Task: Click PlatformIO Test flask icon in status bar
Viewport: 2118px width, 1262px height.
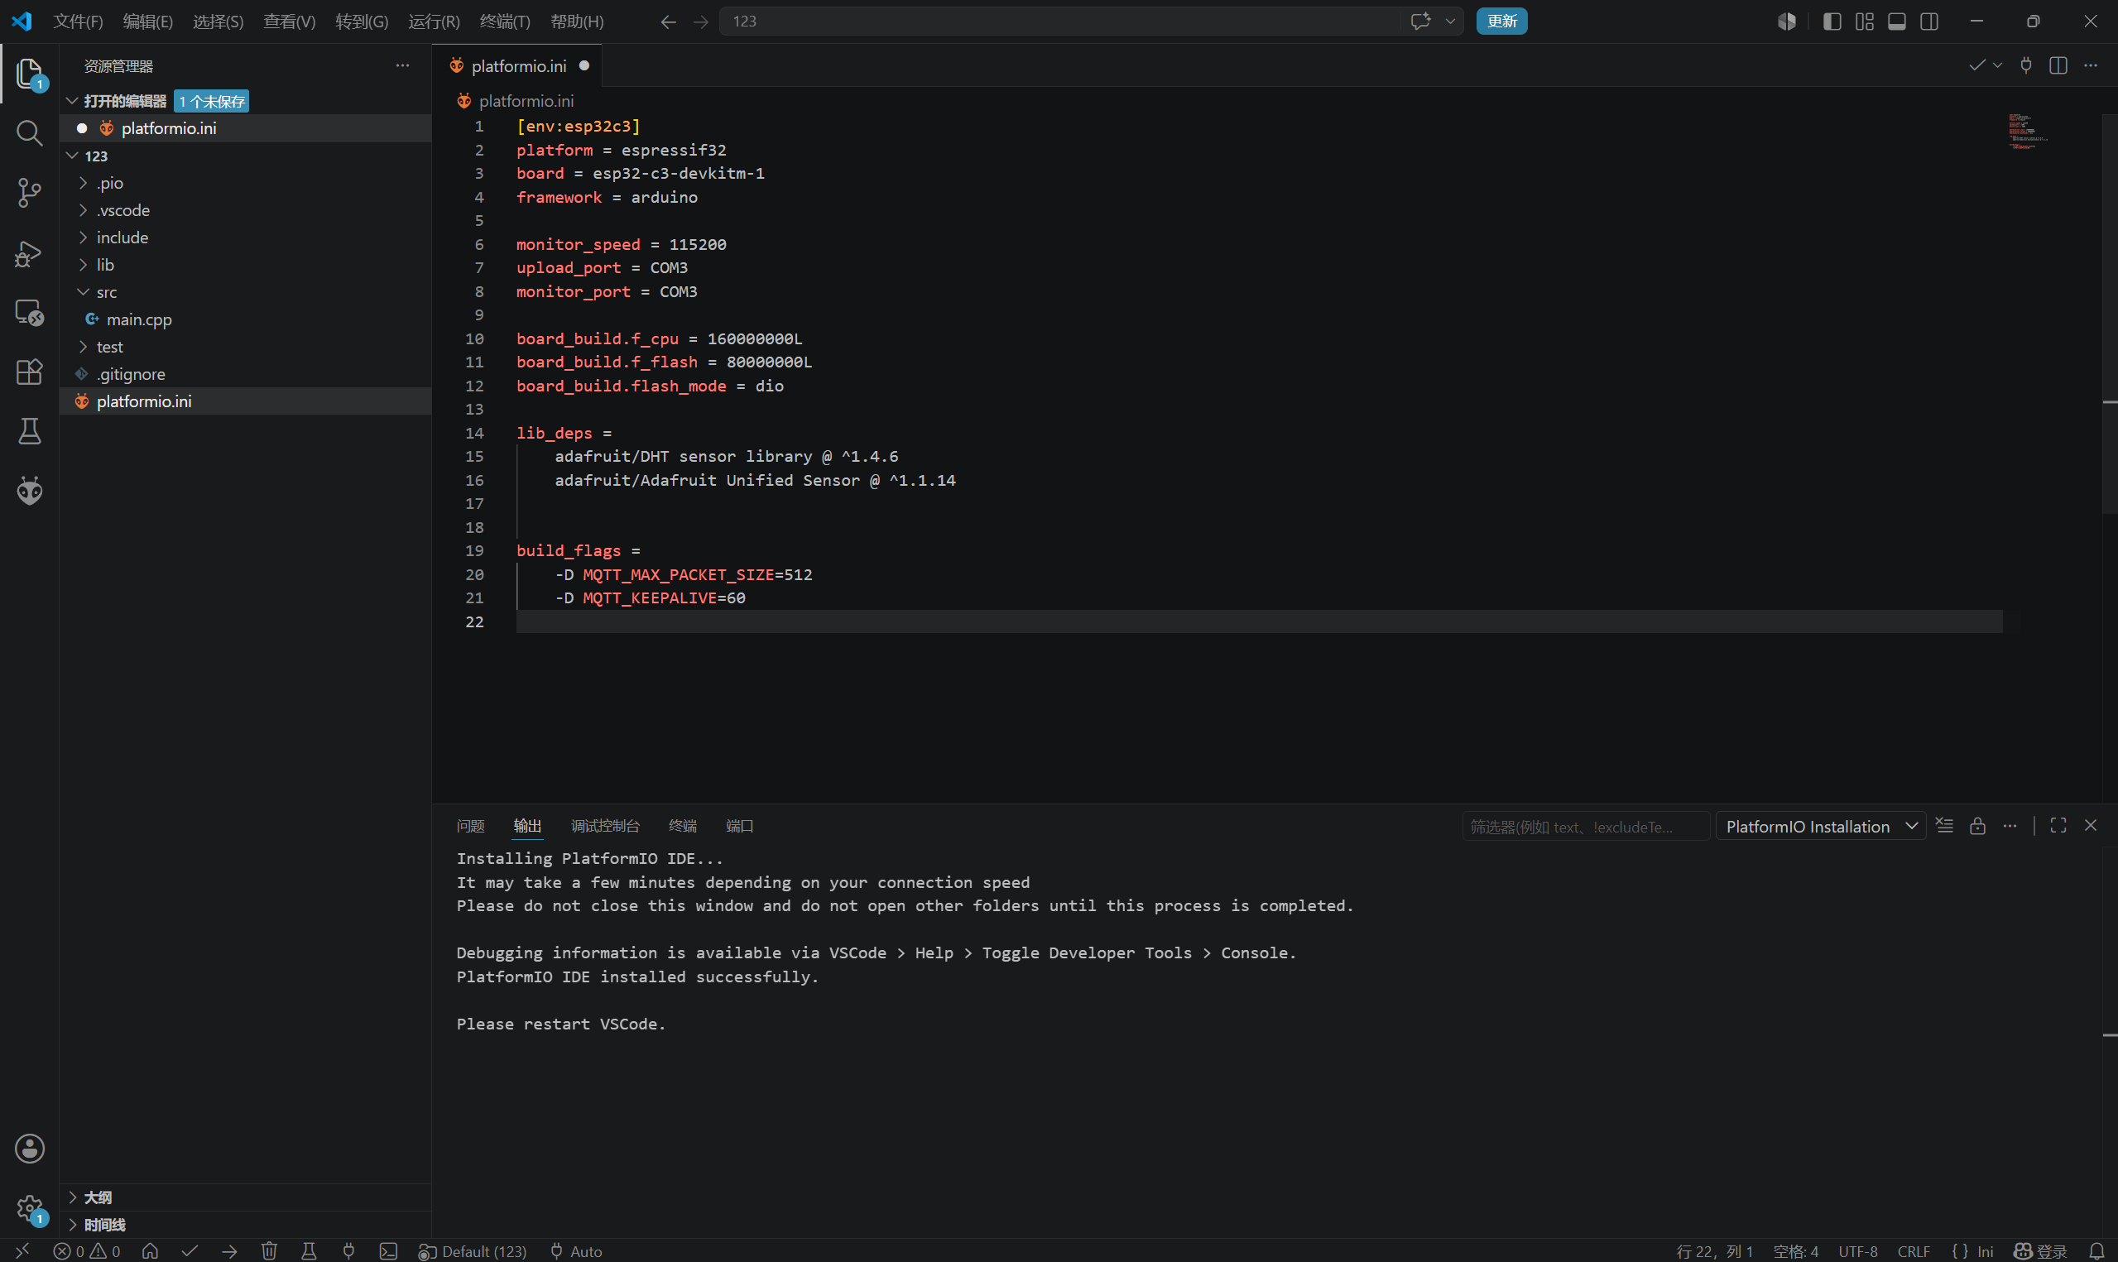Action: (309, 1251)
